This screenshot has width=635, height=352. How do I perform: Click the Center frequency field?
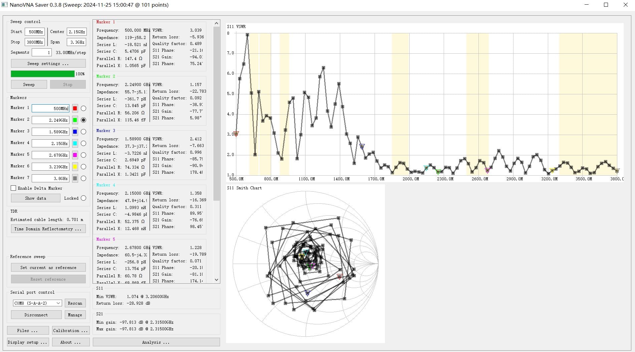76,32
